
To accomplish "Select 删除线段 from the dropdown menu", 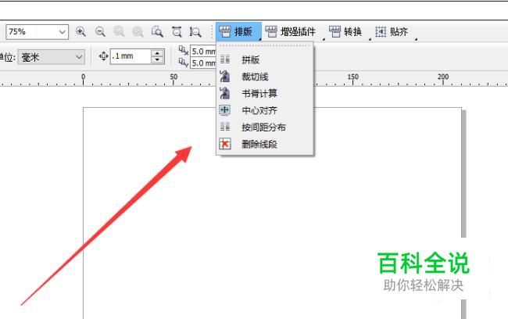I will [265, 144].
